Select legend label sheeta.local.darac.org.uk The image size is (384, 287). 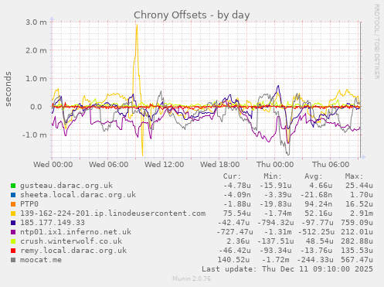coord(78,195)
